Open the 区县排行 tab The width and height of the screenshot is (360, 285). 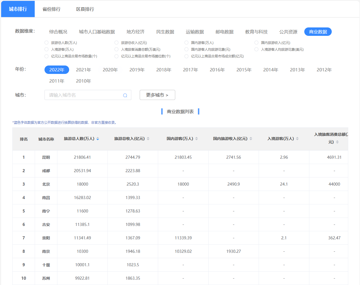pos(85,9)
